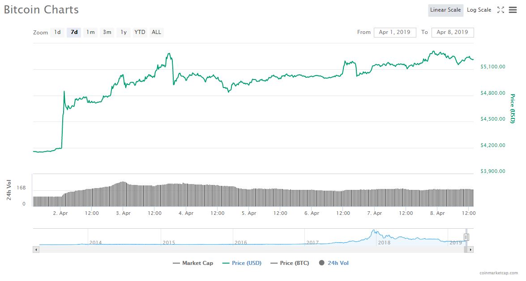Click the YTD zoom option

(x=140, y=32)
